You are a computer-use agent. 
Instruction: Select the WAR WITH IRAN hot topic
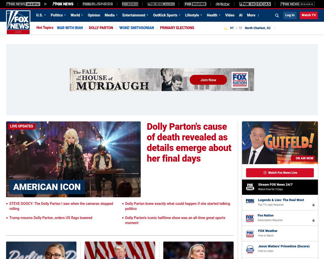click(x=70, y=28)
